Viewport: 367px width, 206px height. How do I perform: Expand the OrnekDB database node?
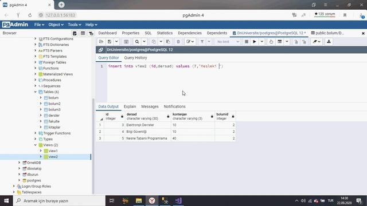pos(19,163)
